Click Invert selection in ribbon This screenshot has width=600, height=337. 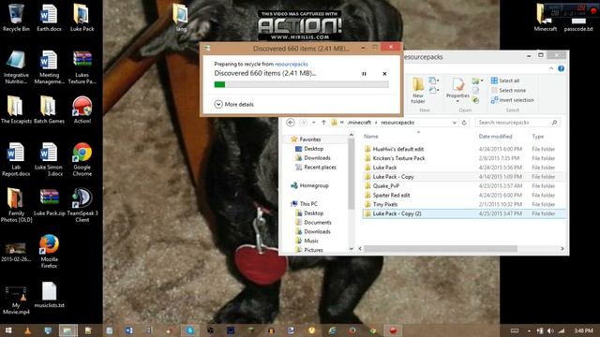[x=513, y=100]
